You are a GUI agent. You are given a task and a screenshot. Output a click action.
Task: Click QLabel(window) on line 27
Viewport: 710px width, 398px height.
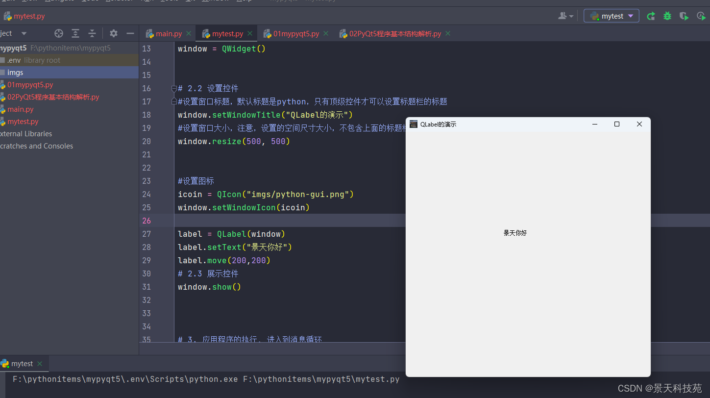click(251, 234)
